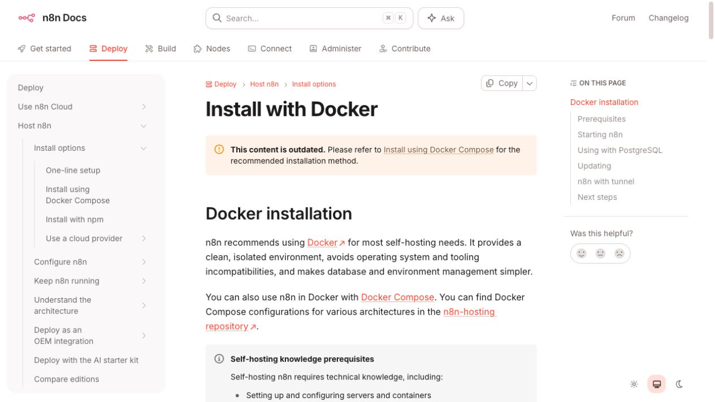This screenshot has width=715, height=402.
Task: Click the page vertical scrollbar
Action: pyautogui.click(x=711, y=21)
